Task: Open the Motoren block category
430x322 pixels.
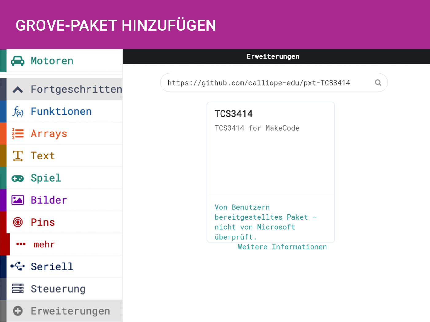Action: coord(52,61)
